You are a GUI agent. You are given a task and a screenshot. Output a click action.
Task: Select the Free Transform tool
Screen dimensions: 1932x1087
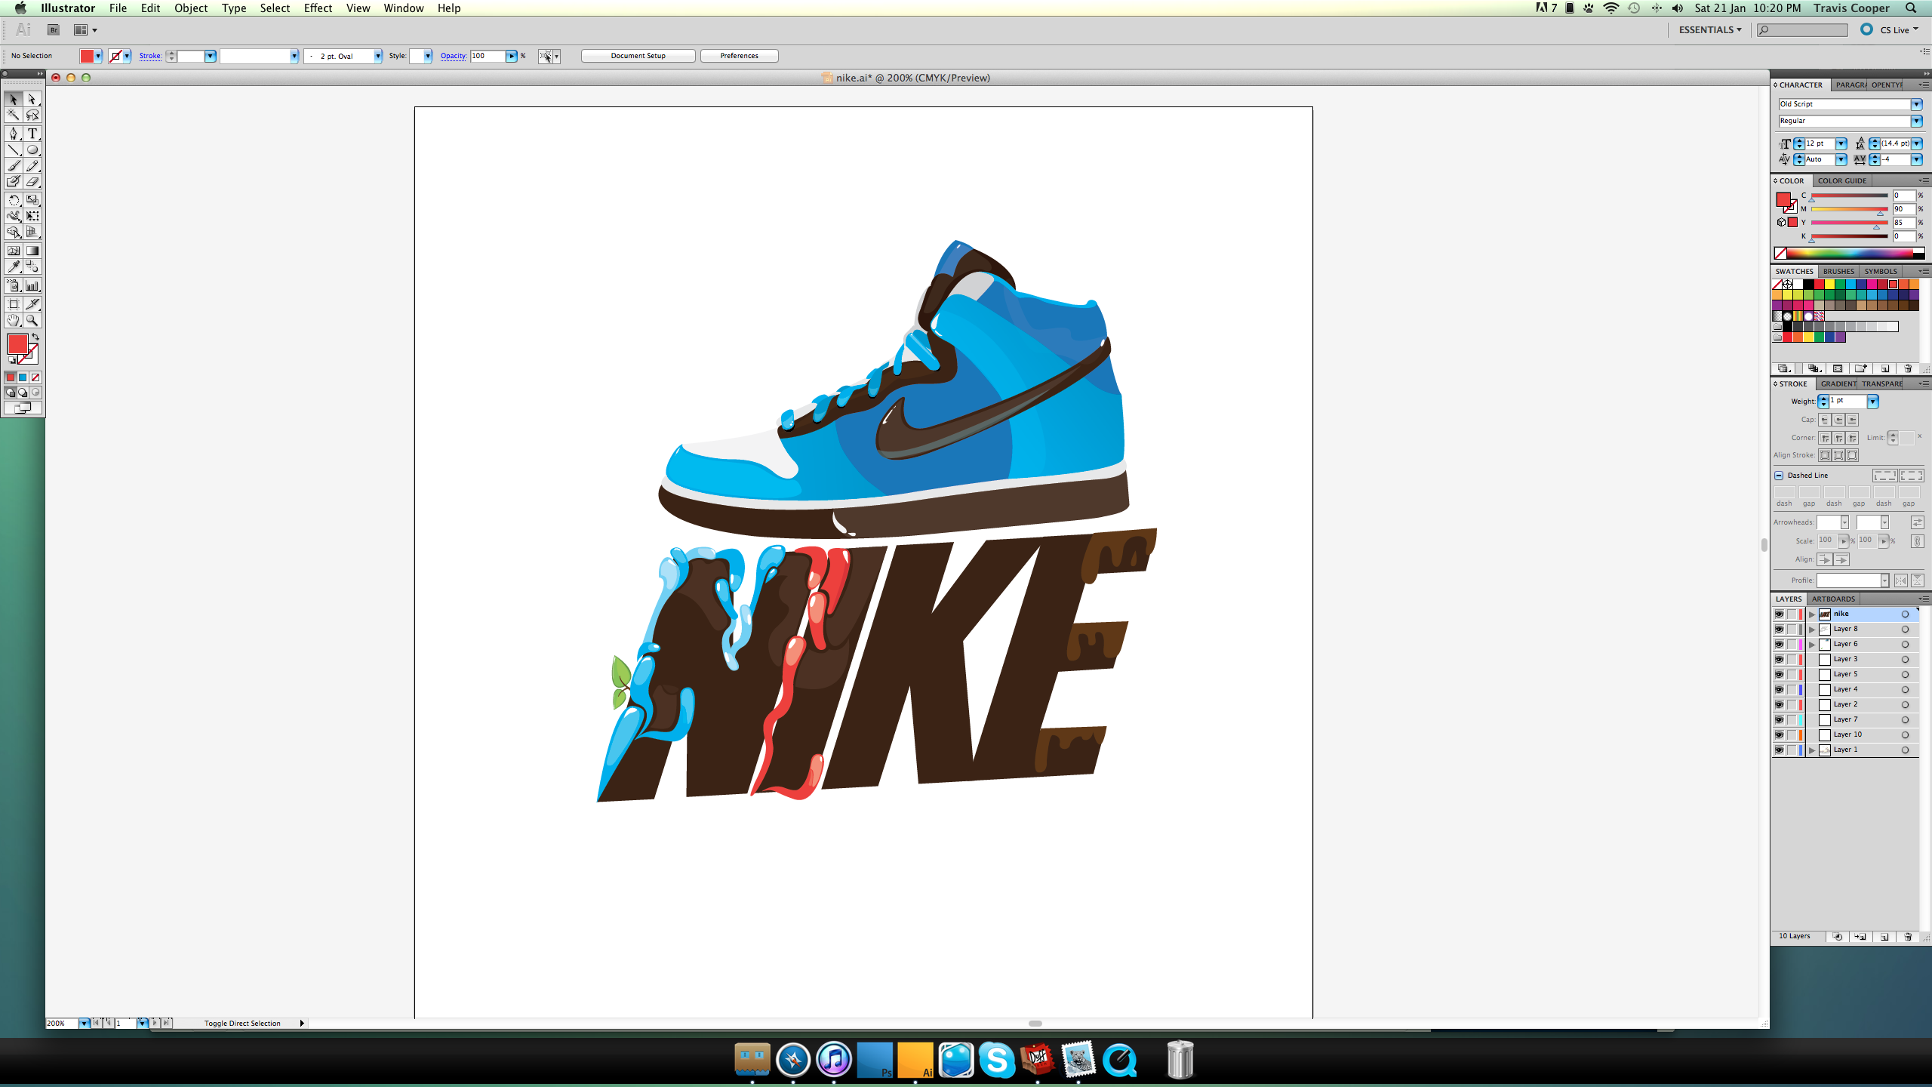coord(32,216)
